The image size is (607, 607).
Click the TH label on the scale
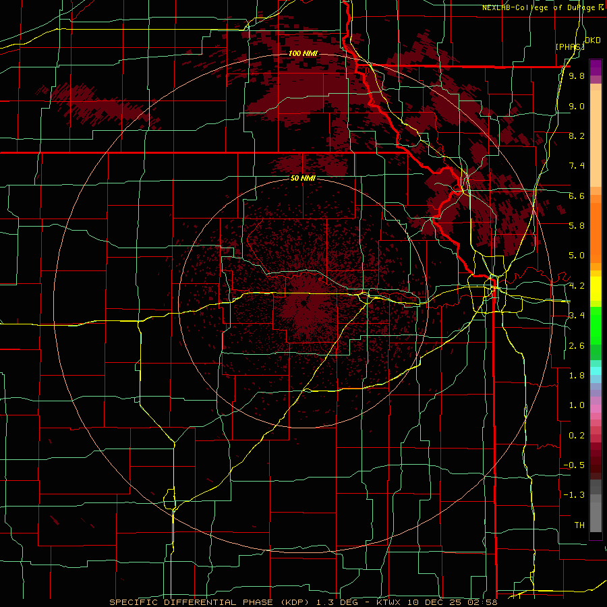tap(579, 525)
